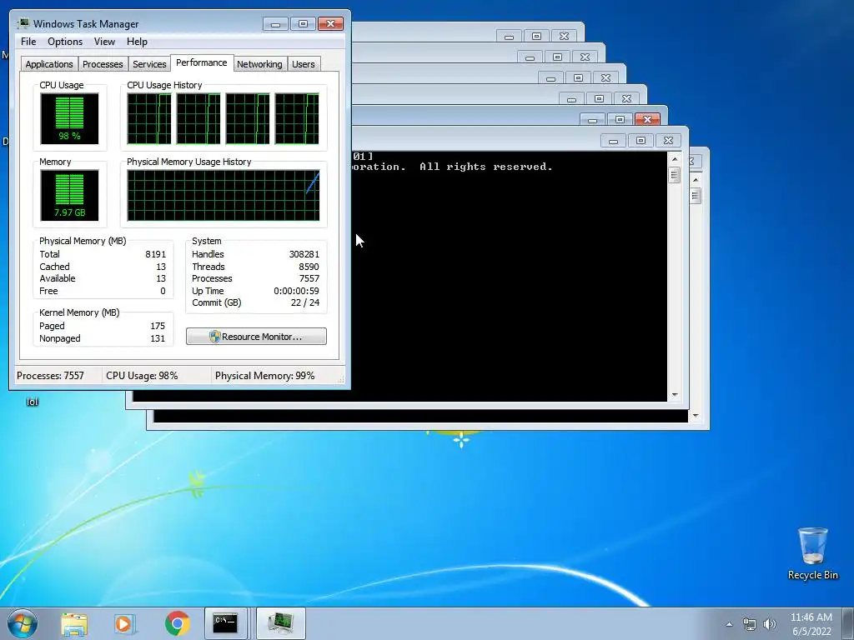This screenshot has height=640, width=854.
Task: Minimize the front Command Prompt window
Action: tap(613, 140)
